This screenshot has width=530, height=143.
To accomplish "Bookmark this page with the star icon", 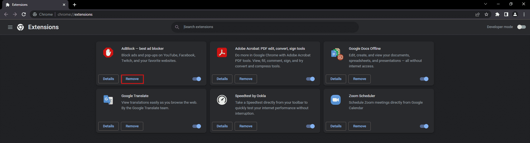I will 486,14.
